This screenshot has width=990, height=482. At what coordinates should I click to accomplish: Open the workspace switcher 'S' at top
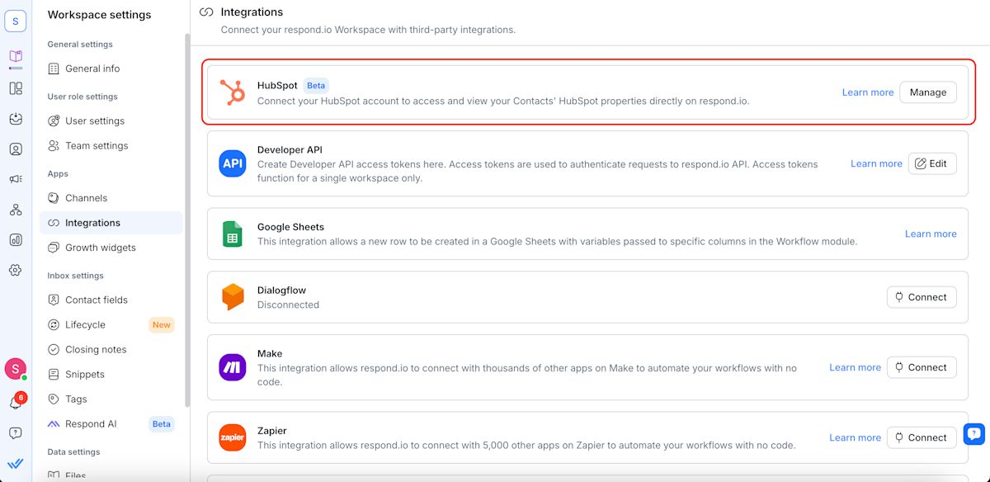tap(16, 21)
